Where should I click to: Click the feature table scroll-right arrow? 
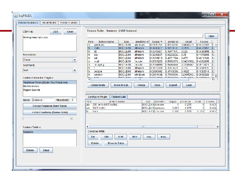tap(213, 79)
